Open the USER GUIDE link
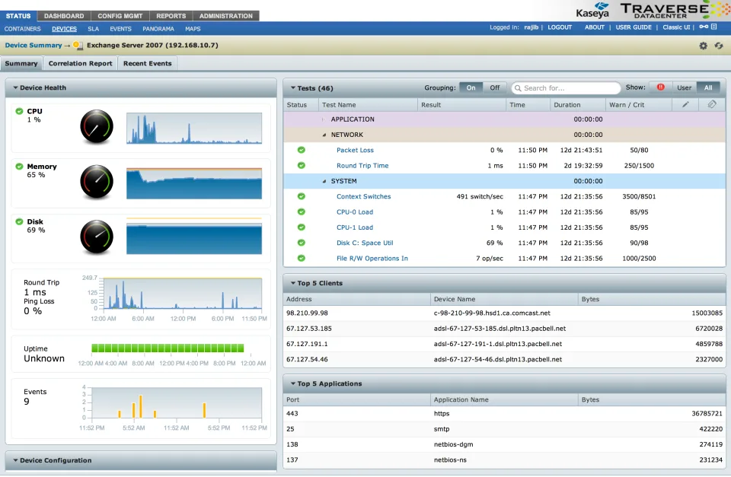This screenshot has width=731, height=477. [634, 27]
